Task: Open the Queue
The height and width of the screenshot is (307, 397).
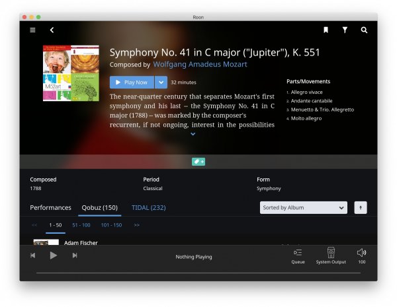Action: click(298, 256)
